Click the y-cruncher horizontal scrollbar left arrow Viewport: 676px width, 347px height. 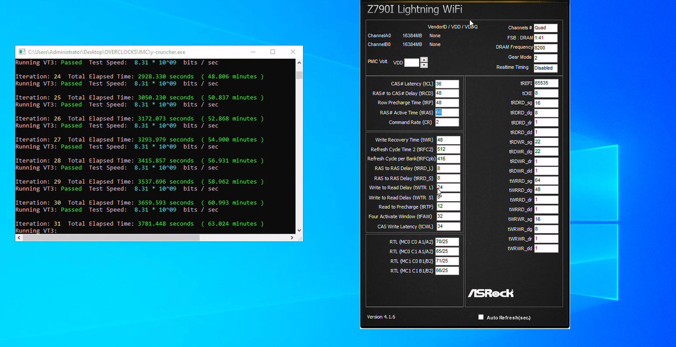coord(19,238)
